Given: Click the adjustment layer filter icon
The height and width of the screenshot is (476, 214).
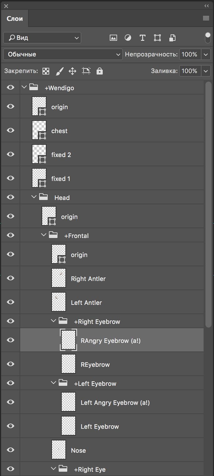Looking at the screenshot, I should [x=128, y=37].
